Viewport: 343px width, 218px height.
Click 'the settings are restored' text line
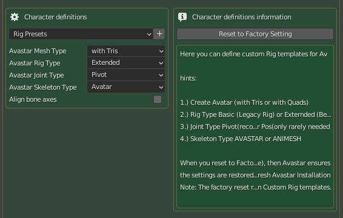255,175
